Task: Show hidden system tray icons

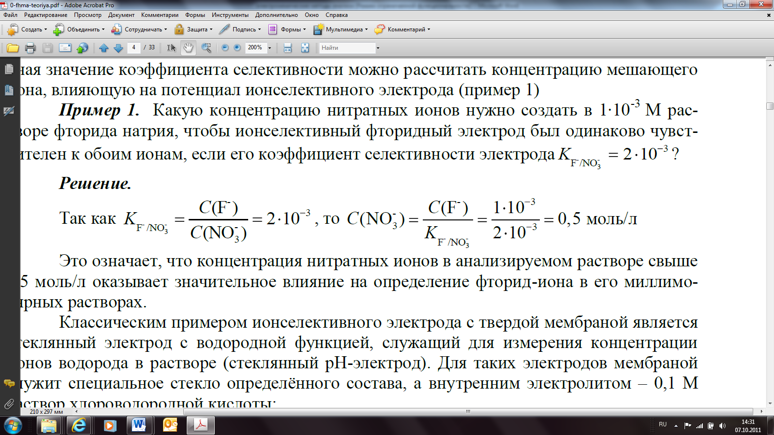Action: [x=676, y=426]
